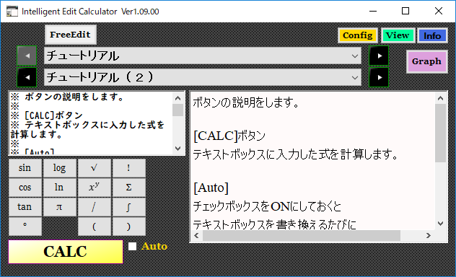
Task: Insert the sigma summation symbol
Action: tap(129, 188)
